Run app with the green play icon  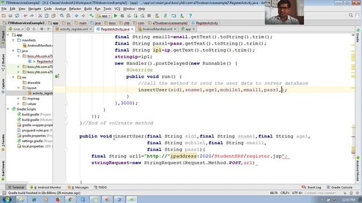[115, 16]
